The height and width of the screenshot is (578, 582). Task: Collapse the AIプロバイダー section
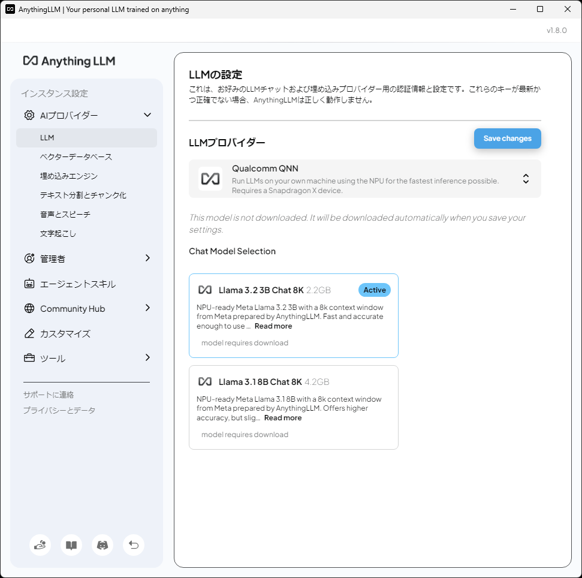147,115
